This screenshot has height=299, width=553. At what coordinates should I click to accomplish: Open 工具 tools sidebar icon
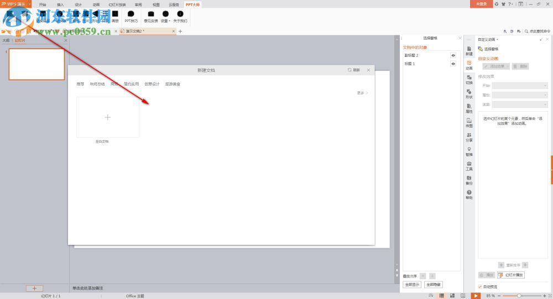click(x=469, y=166)
